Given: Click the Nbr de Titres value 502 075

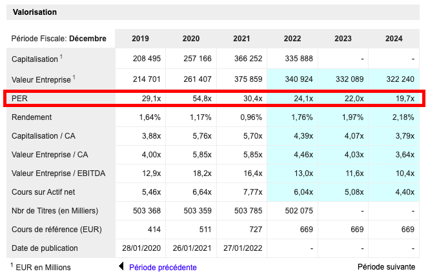Looking at the screenshot, I should pos(299,210).
